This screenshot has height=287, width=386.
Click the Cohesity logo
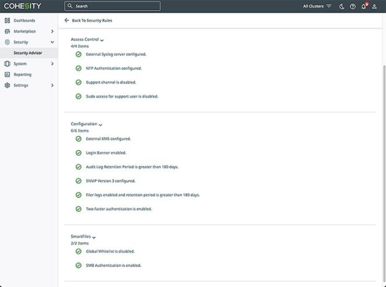pos(22,6)
